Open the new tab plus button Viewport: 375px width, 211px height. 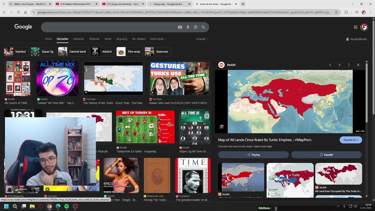click(x=243, y=4)
